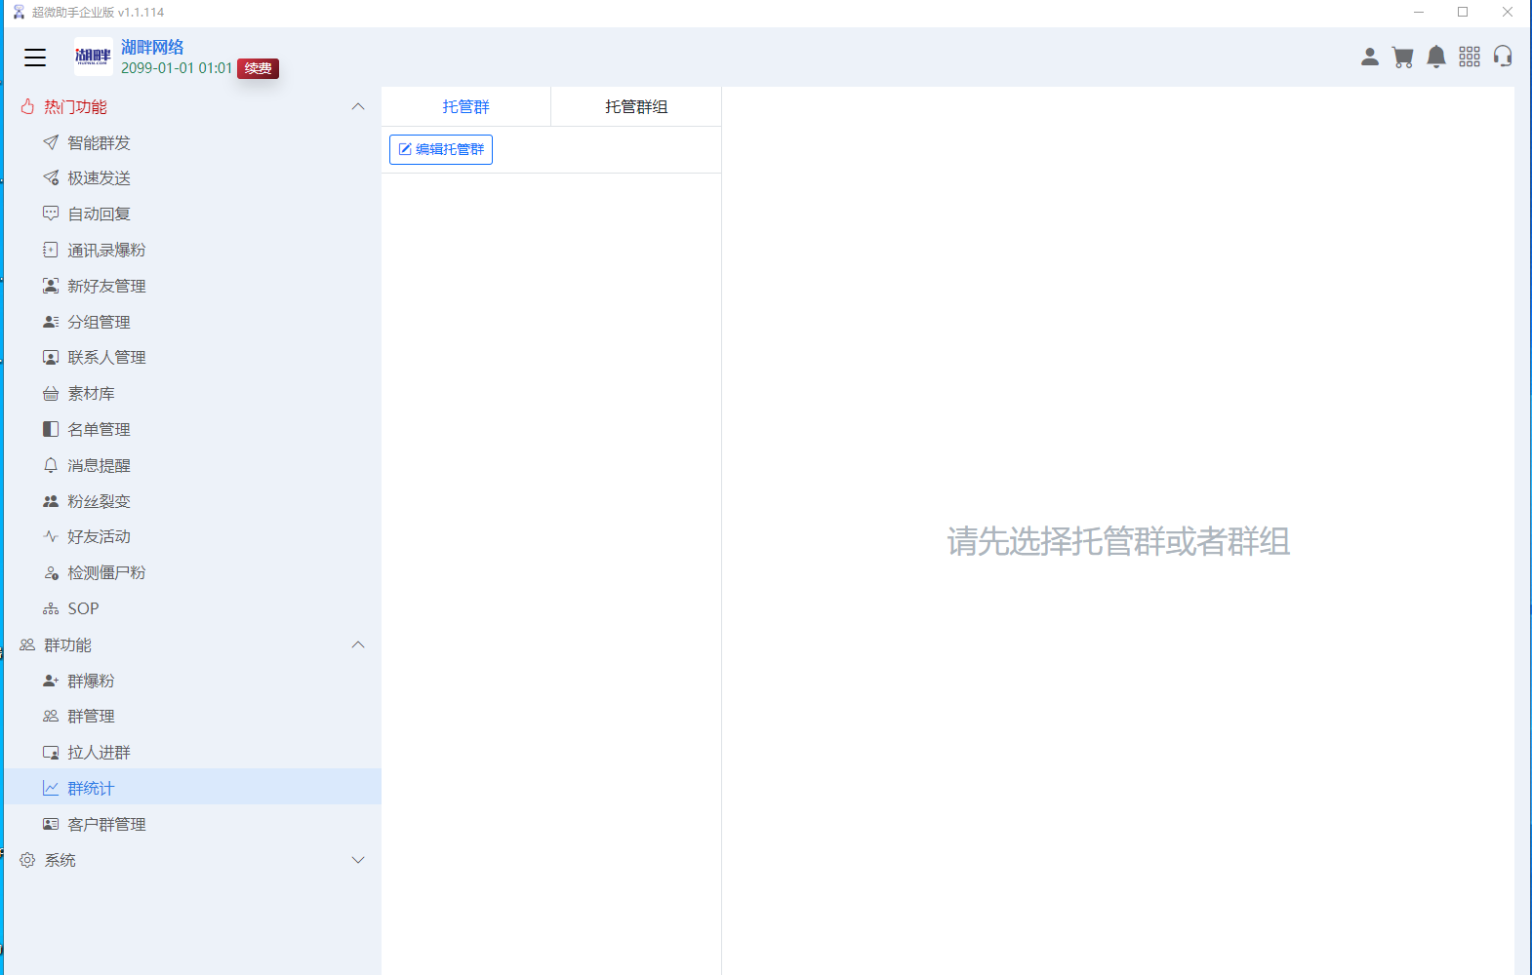Switch to the 托管群组 tab

point(636,106)
